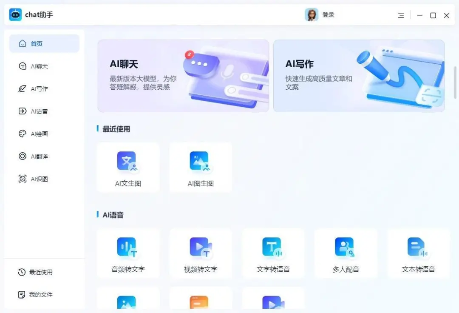Click the AI语音 sound sidebar icon
The image size is (459, 313).
click(23, 111)
